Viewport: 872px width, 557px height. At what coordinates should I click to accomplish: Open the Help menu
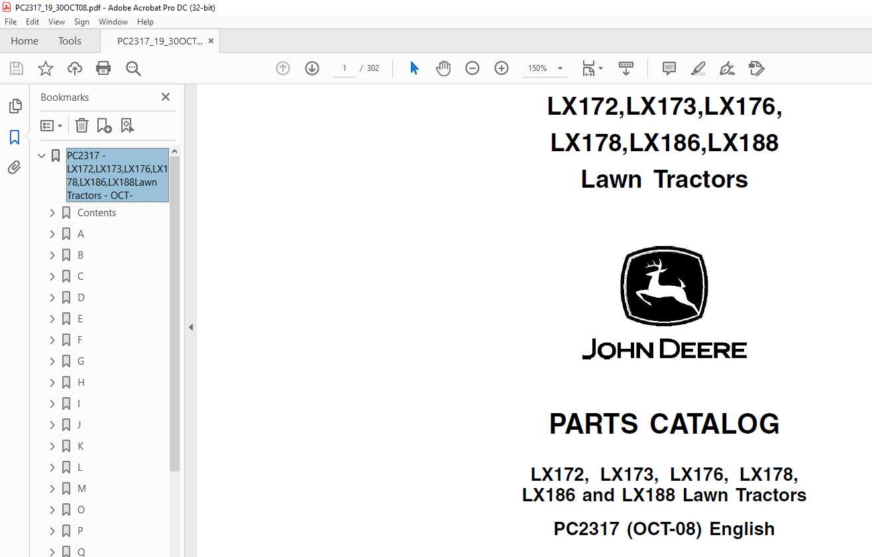point(145,22)
